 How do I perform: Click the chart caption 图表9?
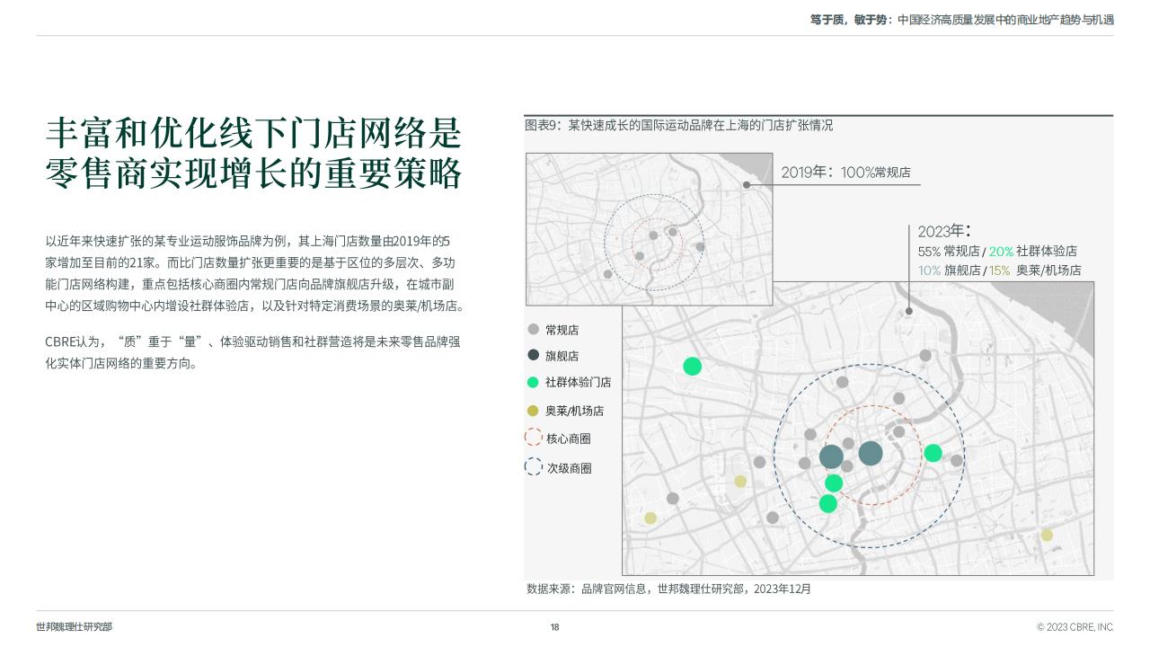click(678, 125)
